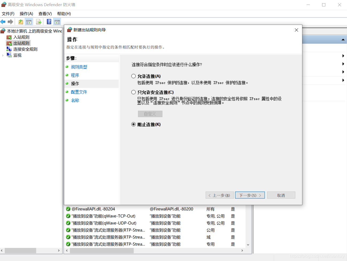Click the Outbound Rules (出站规则) icon

[x=9, y=43]
